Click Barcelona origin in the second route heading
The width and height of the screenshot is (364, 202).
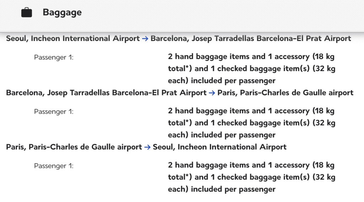[x=106, y=93]
